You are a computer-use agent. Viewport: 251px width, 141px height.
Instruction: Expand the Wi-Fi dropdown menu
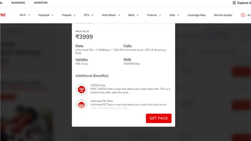pyautogui.click(x=25, y=15)
